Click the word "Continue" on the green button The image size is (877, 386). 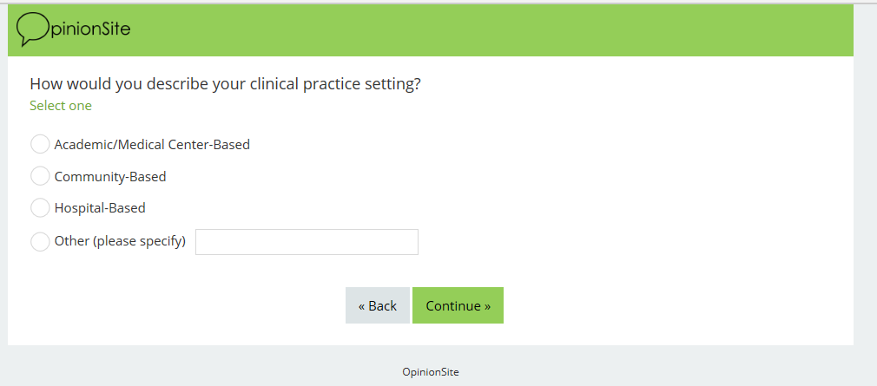(453, 305)
